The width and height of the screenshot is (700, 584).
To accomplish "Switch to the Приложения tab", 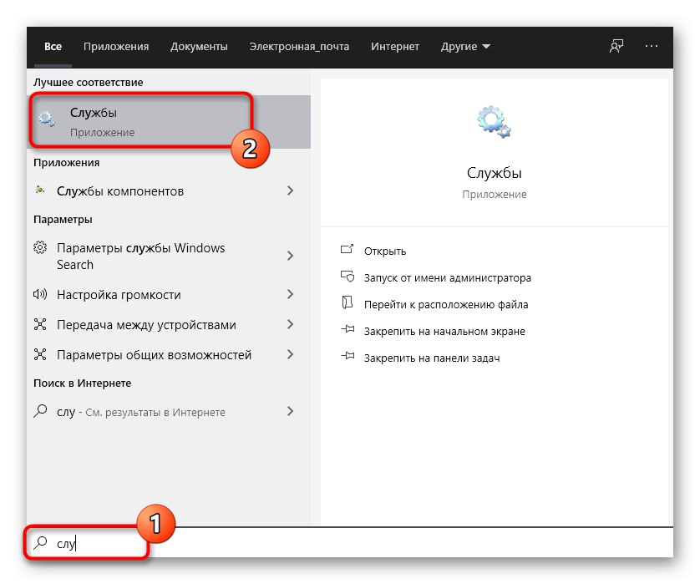I will (116, 47).
